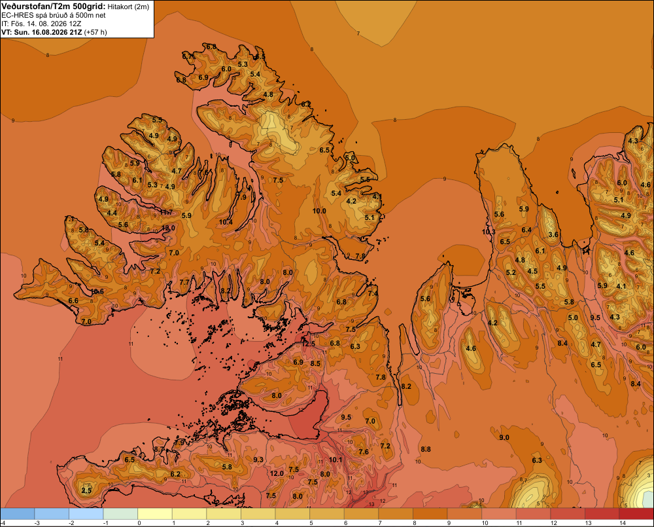The image size is (654, 527).
Task: Click the '7.4' temperature value on the map
Action: pos(373,293)
